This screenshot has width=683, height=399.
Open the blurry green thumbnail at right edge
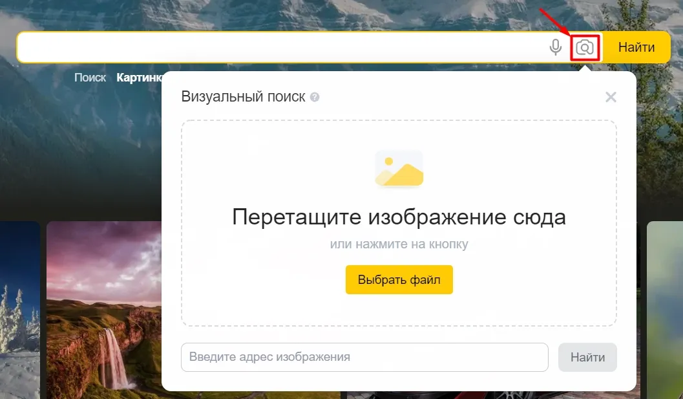pyautogui.click(x=665, y=310)
